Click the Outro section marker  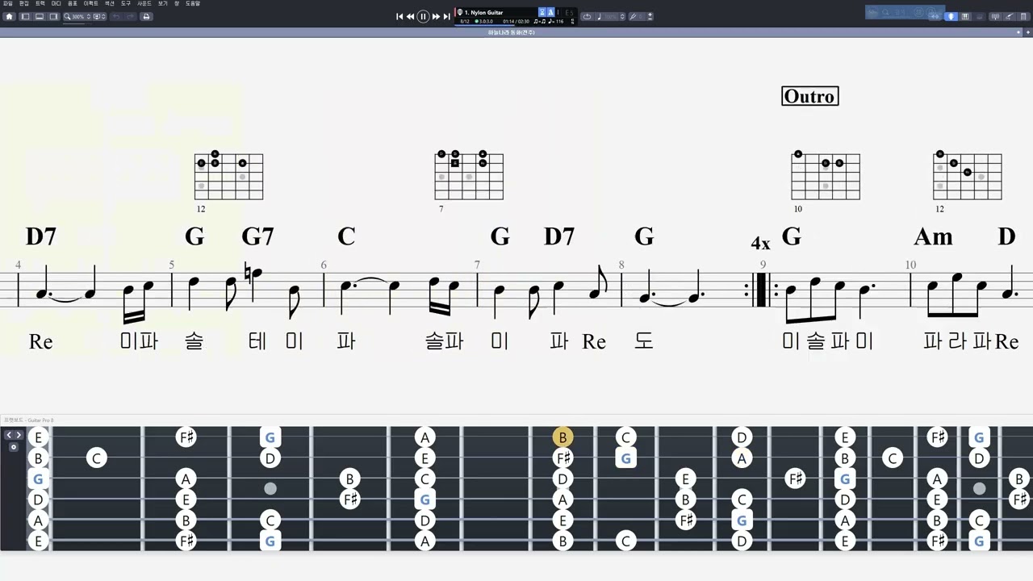[810, 96]
